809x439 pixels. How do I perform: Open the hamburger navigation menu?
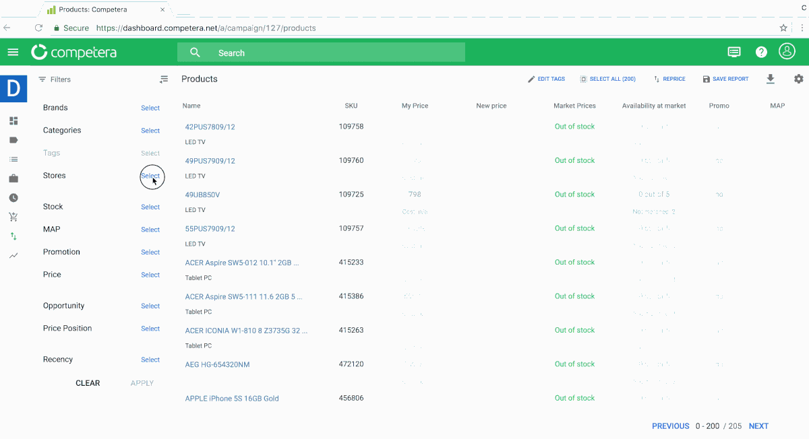13,52
